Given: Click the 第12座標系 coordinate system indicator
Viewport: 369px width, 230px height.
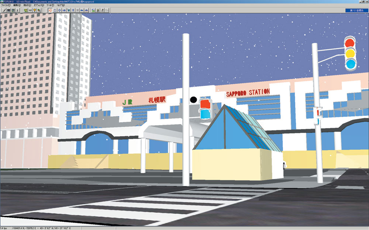Looking at the screenshot, I should (356, 10).
